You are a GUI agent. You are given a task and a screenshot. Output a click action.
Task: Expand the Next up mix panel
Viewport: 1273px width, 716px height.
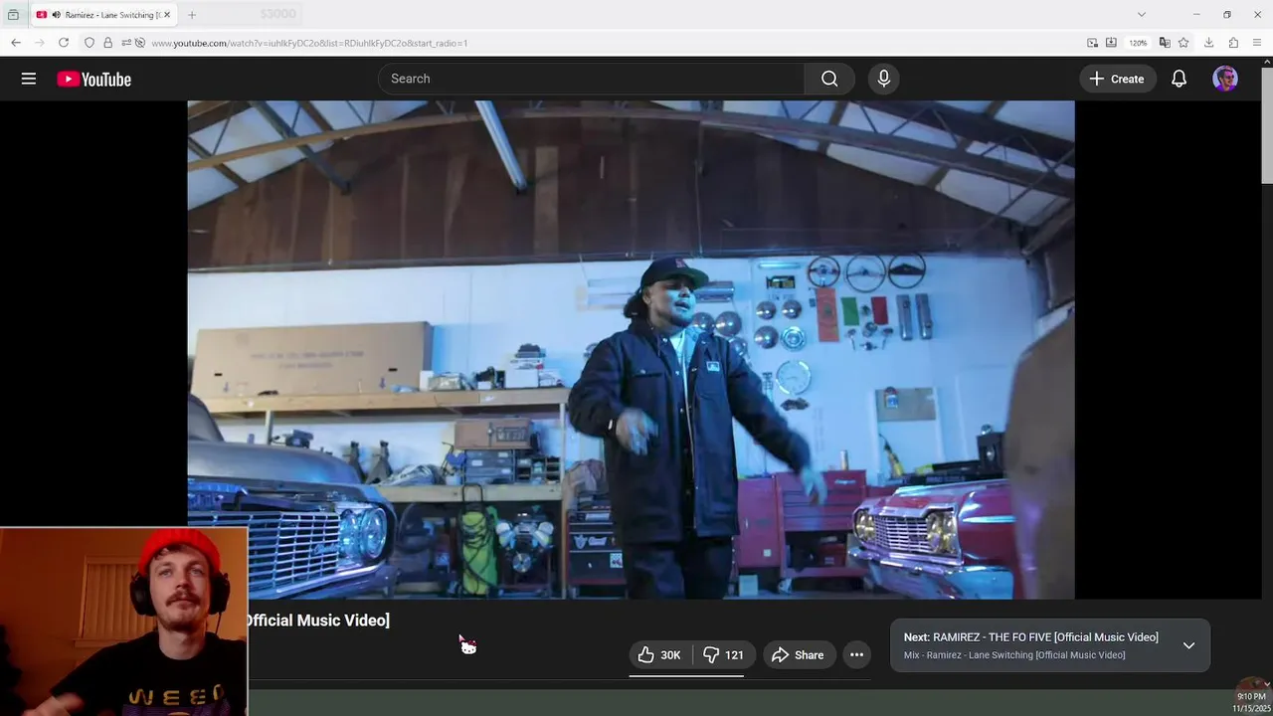click(1188, 645)
